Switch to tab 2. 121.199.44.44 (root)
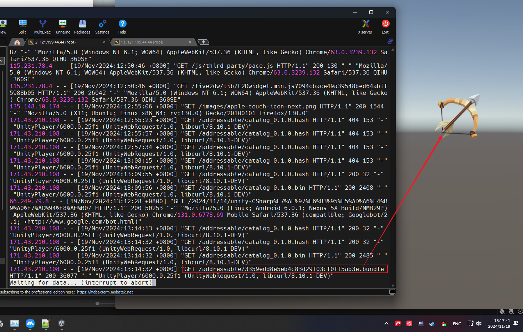523x332 pixels. [x=67, y=42]
